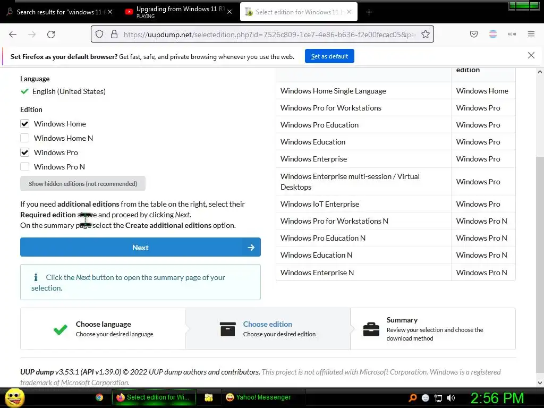
Task: Click the striped extension icon in the toolbar
Action: pos(493,34)
